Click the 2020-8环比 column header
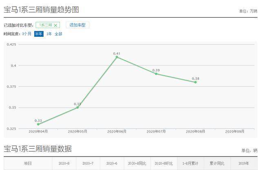Screen dimensions: 261x170 coord(164,163)
